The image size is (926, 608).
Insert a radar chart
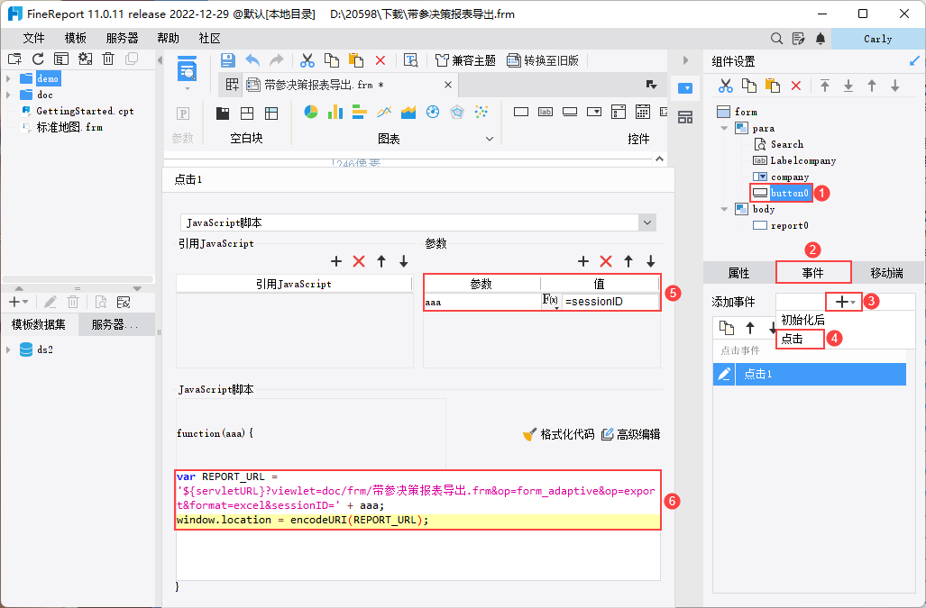[x=457, y=112]
